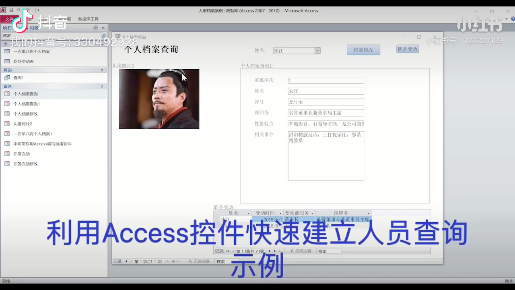Click the 档案修改 button
This screenshot has width=515, height=290.
point(363,50)
